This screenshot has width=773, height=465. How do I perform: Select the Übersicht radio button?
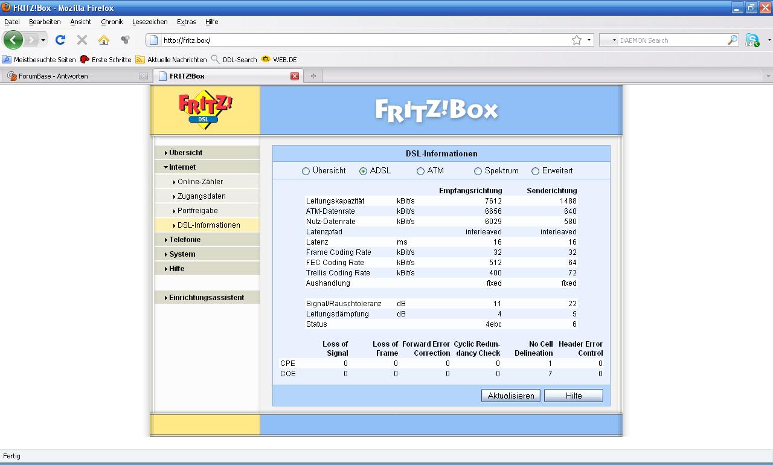(306, 171)
